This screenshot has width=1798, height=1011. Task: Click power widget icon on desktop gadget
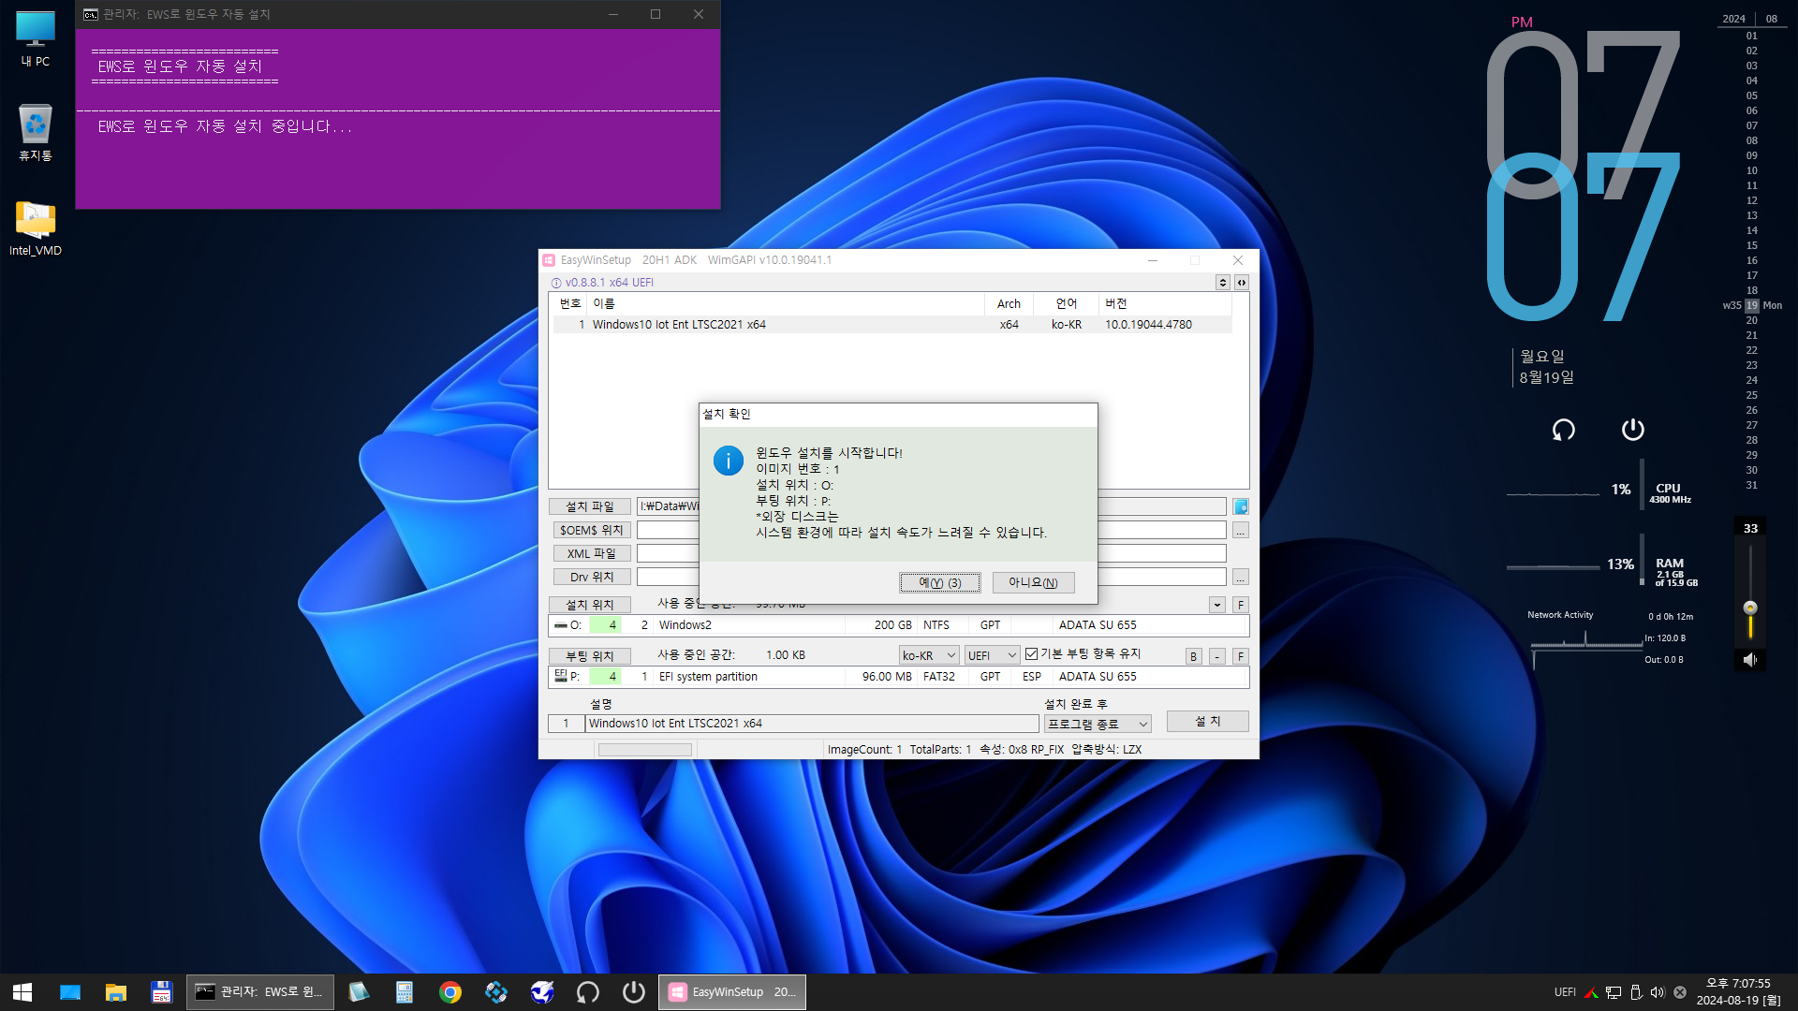(1633, 430)
